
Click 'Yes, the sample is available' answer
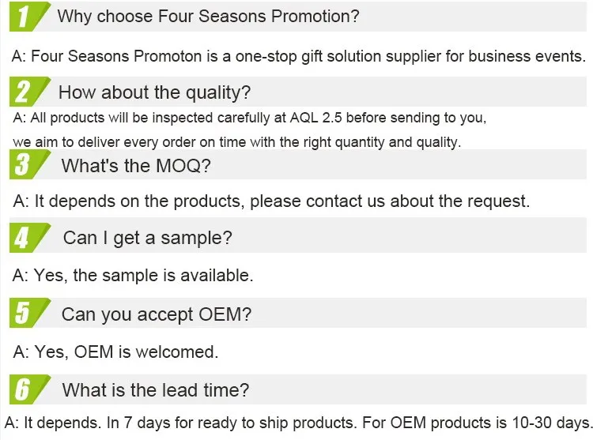tap(133, 276)
